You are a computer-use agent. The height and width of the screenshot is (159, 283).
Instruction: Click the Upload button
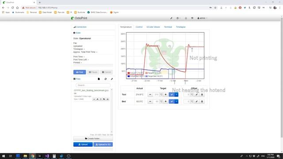[83, 144]
